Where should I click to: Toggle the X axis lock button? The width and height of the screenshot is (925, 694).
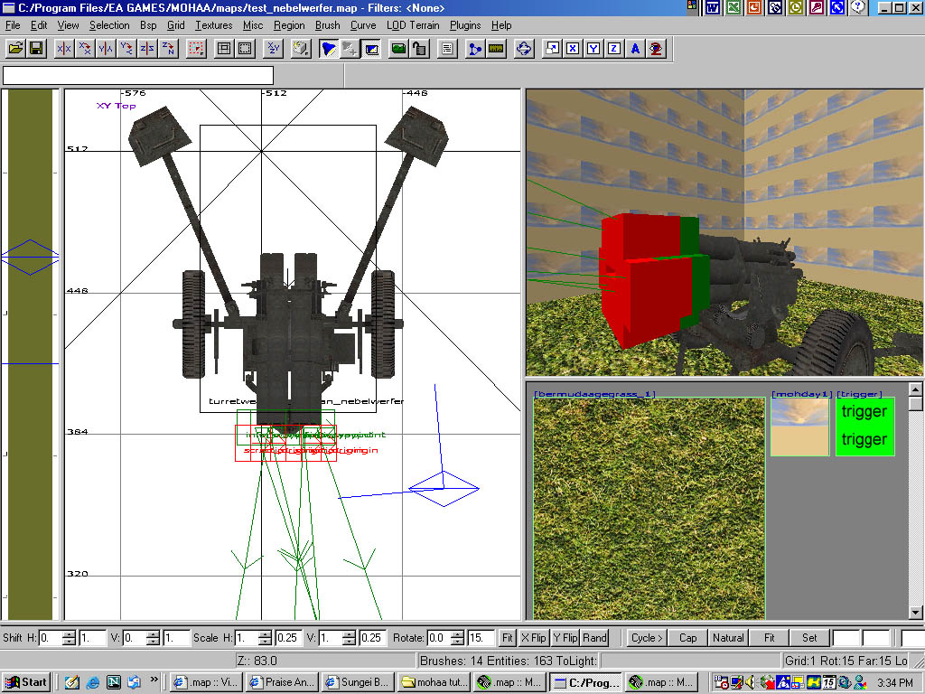pyautogui.click(x=573, y=49)
